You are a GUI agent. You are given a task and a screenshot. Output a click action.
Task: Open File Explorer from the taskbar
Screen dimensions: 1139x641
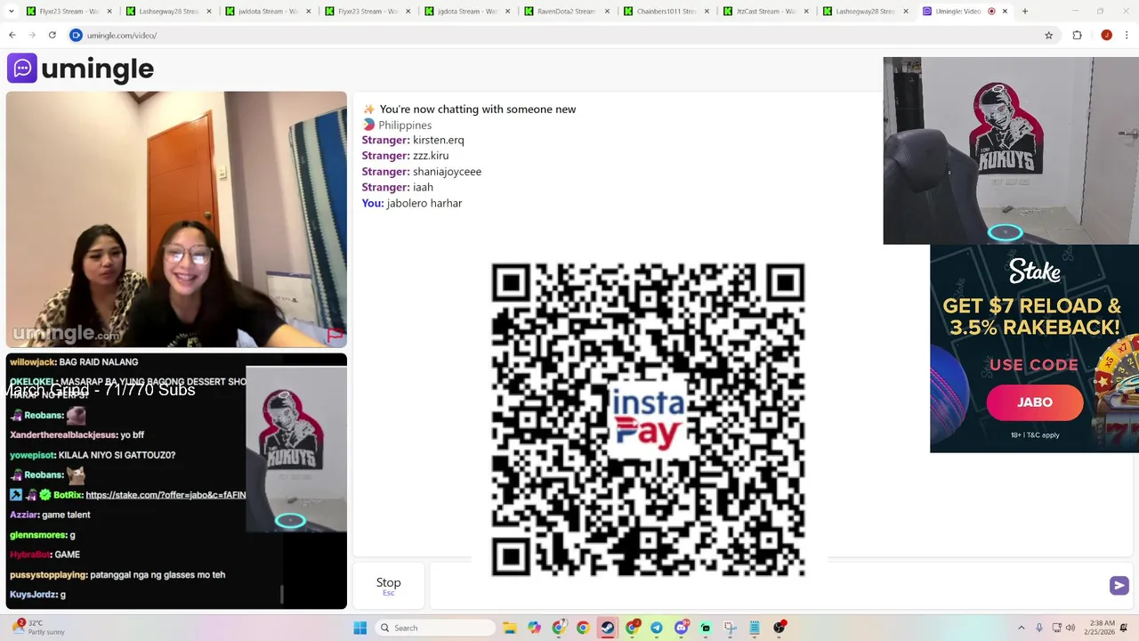click(x=510, y=628)
